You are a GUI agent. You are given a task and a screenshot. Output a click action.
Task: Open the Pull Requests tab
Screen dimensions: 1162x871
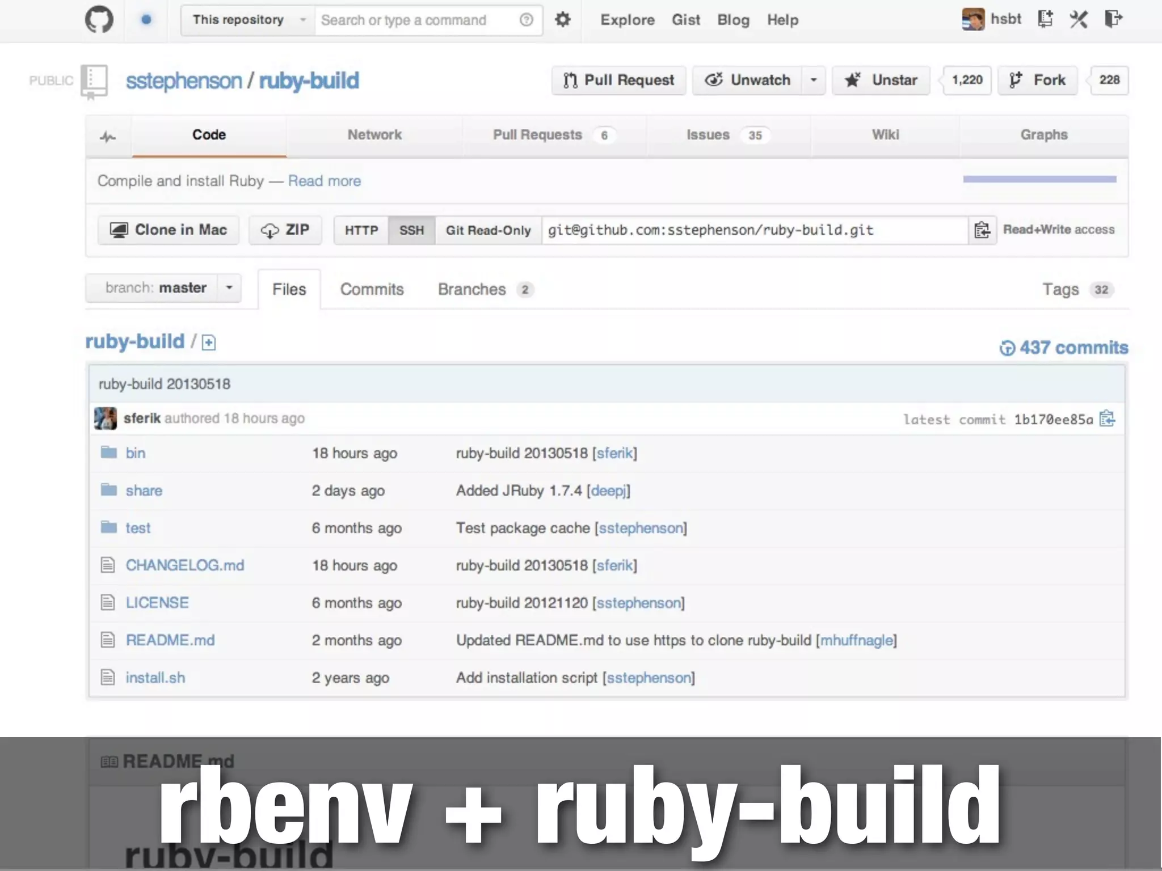pyautogui.click(x=554, y=135)
